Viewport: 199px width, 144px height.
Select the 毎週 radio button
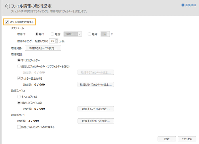(x=52, y=34)
